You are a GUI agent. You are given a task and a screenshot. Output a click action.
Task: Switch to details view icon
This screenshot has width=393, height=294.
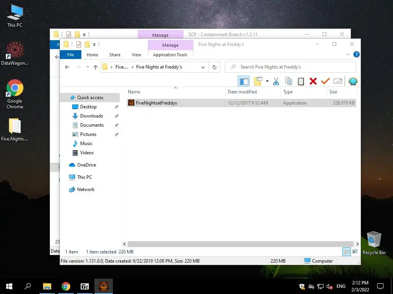[x=347, y=252]
